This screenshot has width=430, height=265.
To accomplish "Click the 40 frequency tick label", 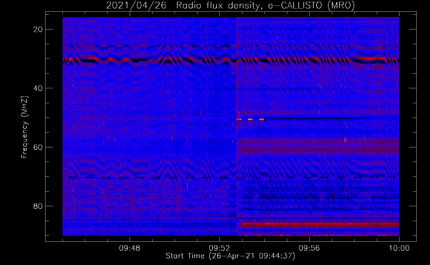I will tap(38, 88).
